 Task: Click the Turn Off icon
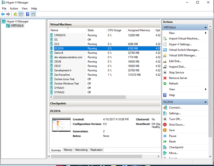[x=165, y=119]
